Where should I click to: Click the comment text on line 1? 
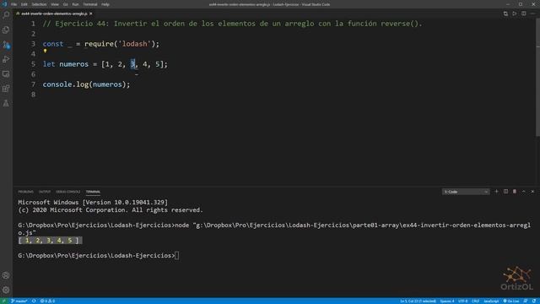point(233,24)
